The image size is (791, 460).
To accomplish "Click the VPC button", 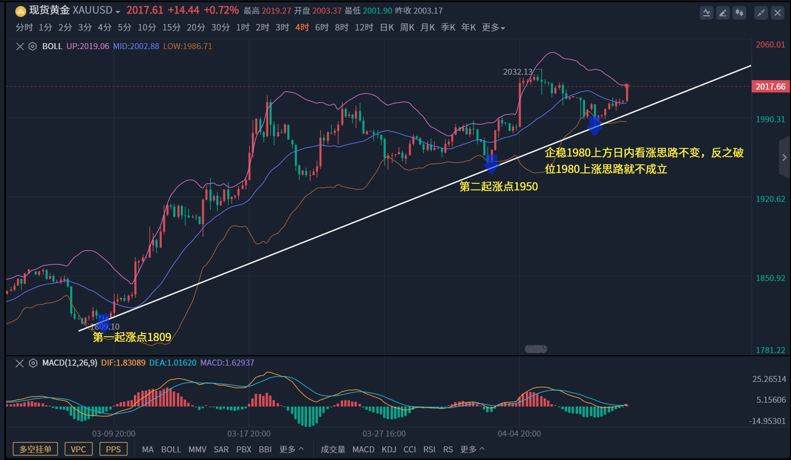I will tap(79, 449).
